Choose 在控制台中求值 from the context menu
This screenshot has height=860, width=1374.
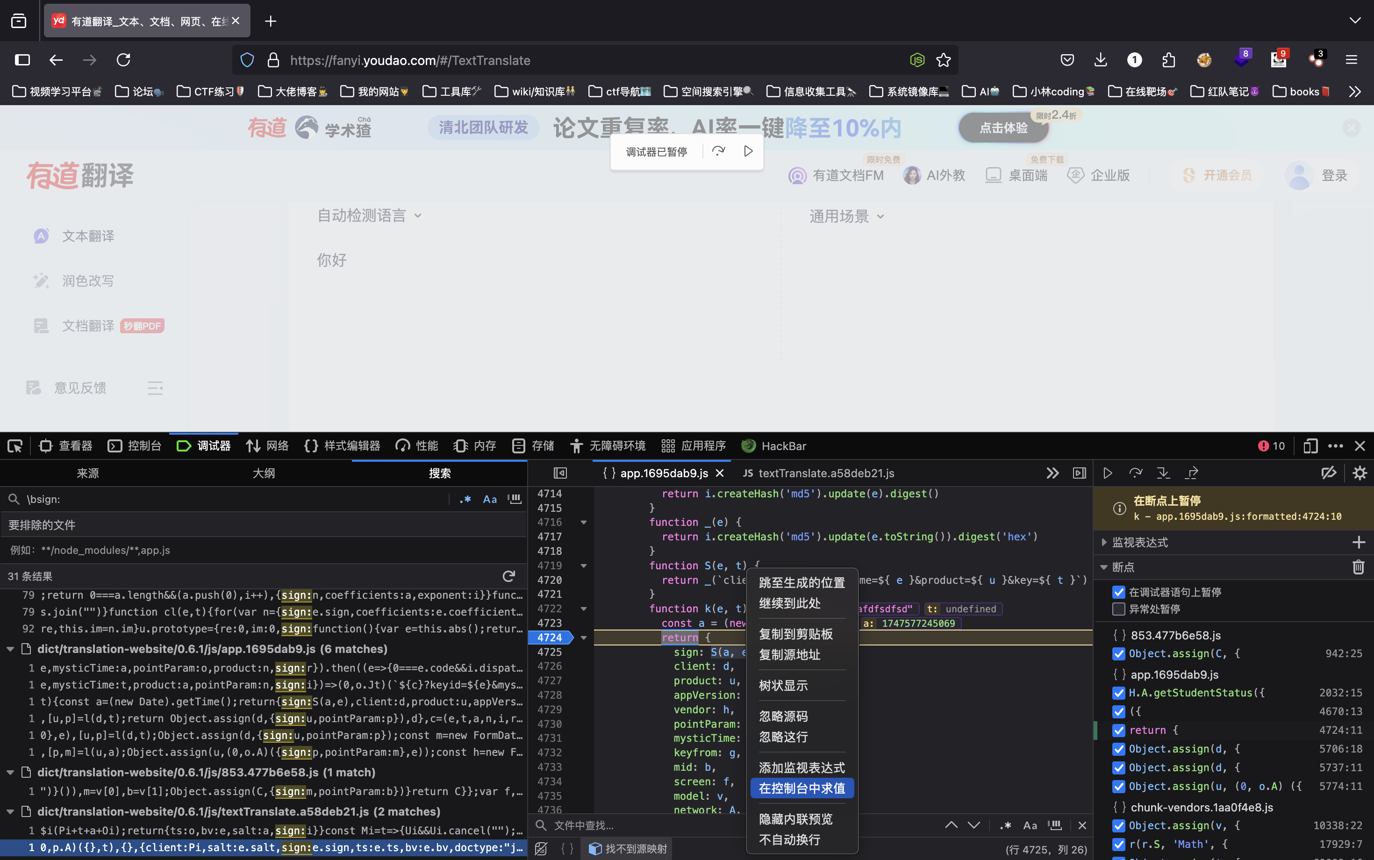801,788
